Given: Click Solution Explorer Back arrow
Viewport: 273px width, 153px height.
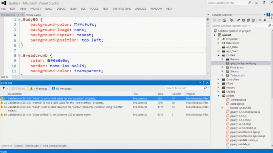Looking at the screenshot, I should [215, 20].
